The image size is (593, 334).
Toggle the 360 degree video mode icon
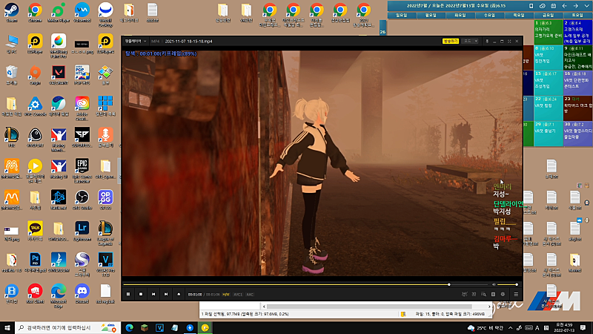click(x=465, y=294)
